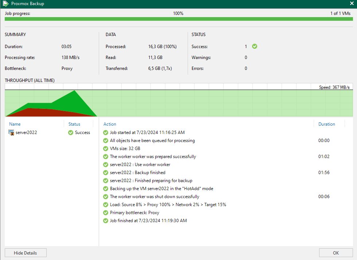Click checkmark icon beside Backup finished row
The width and height of the screenshot is (357, 260).
(105, 173)
